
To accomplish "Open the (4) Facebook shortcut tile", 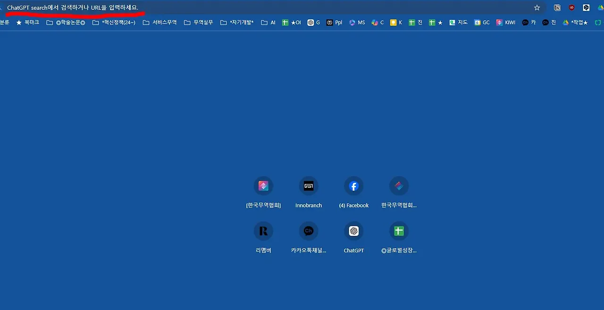I will click(x=354, y=192).
